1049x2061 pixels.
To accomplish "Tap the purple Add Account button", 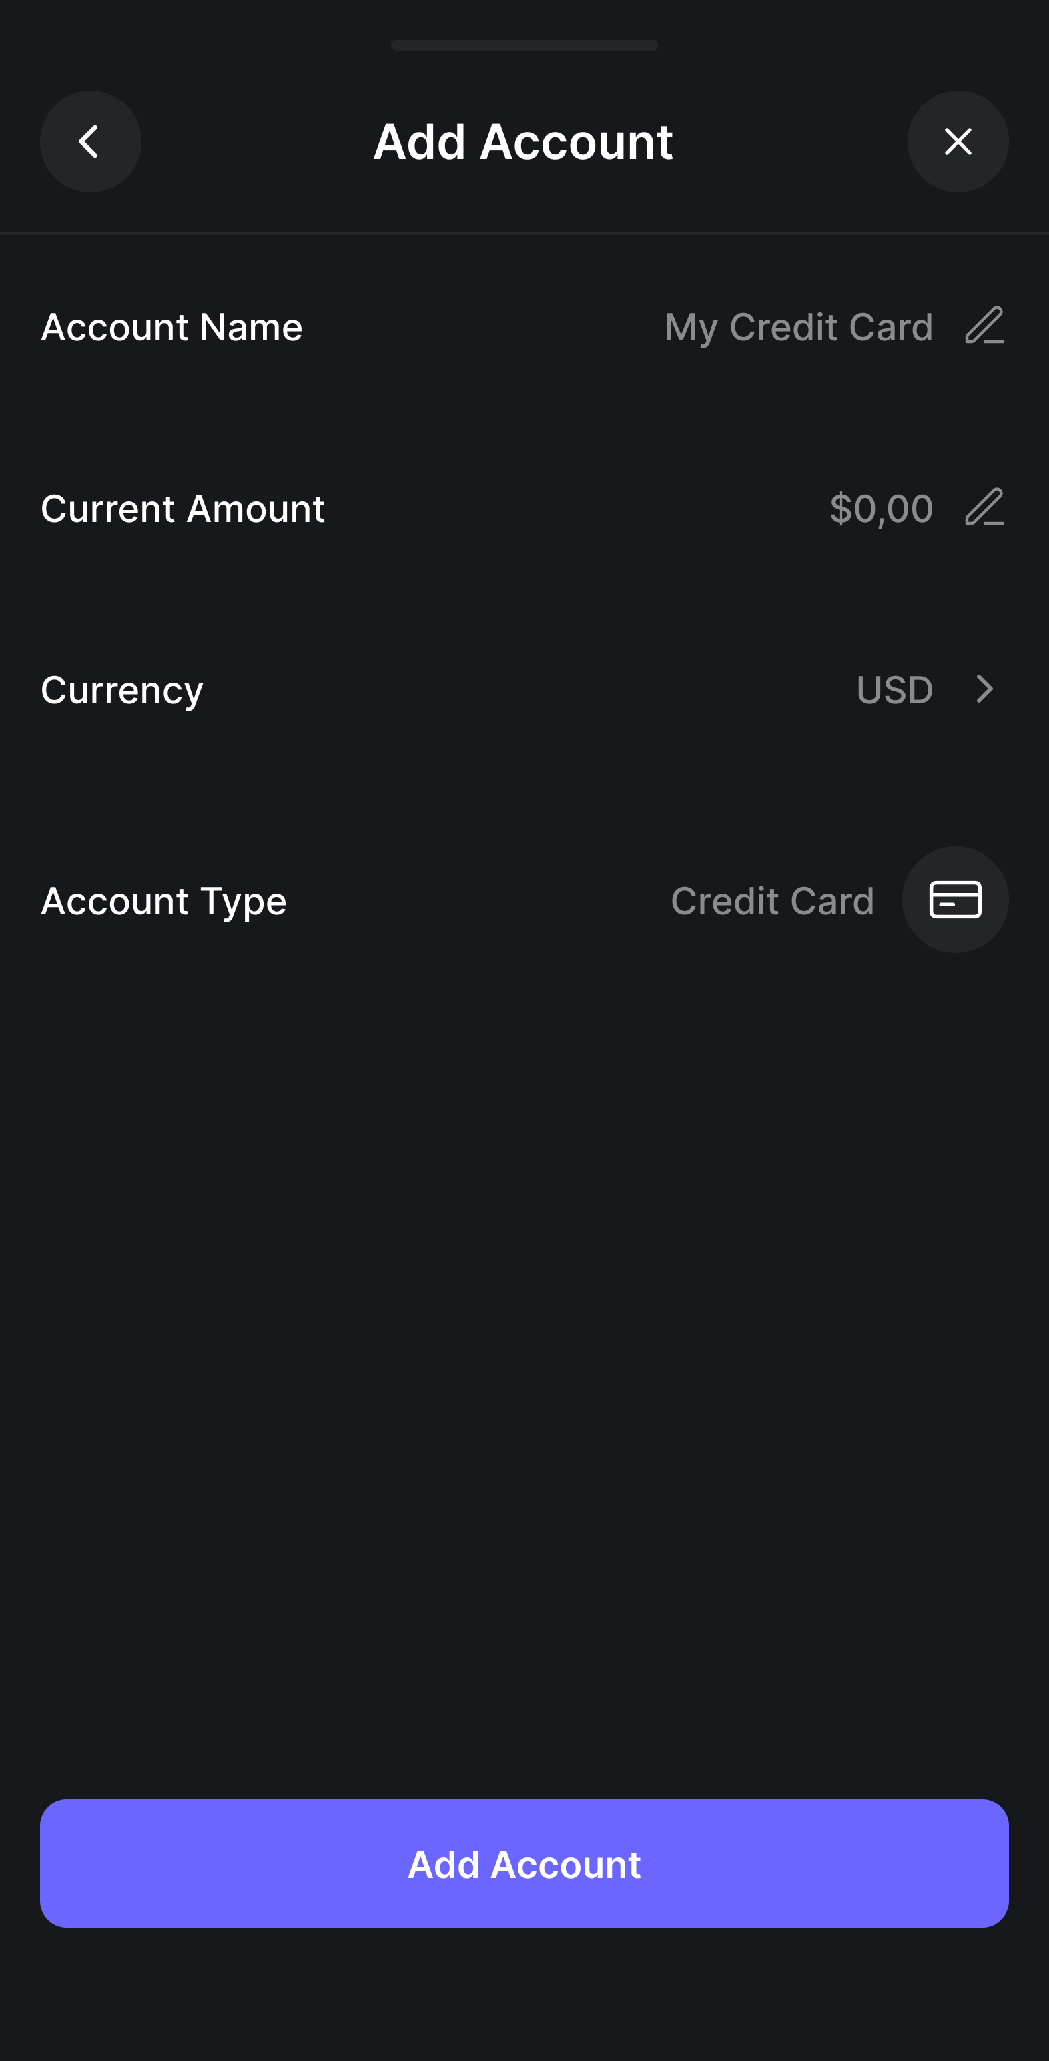I will point(524,1863).
